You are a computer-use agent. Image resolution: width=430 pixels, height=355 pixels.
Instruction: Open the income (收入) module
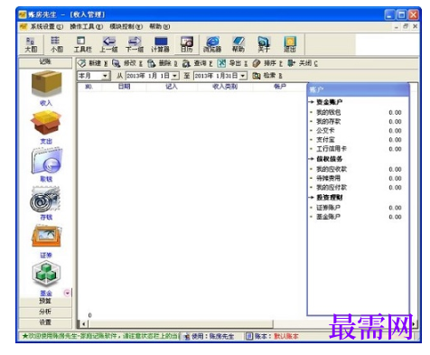click(x=46, y=88)
